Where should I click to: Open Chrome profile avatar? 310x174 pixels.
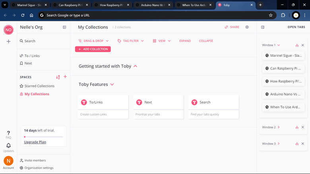coord(296,15)
